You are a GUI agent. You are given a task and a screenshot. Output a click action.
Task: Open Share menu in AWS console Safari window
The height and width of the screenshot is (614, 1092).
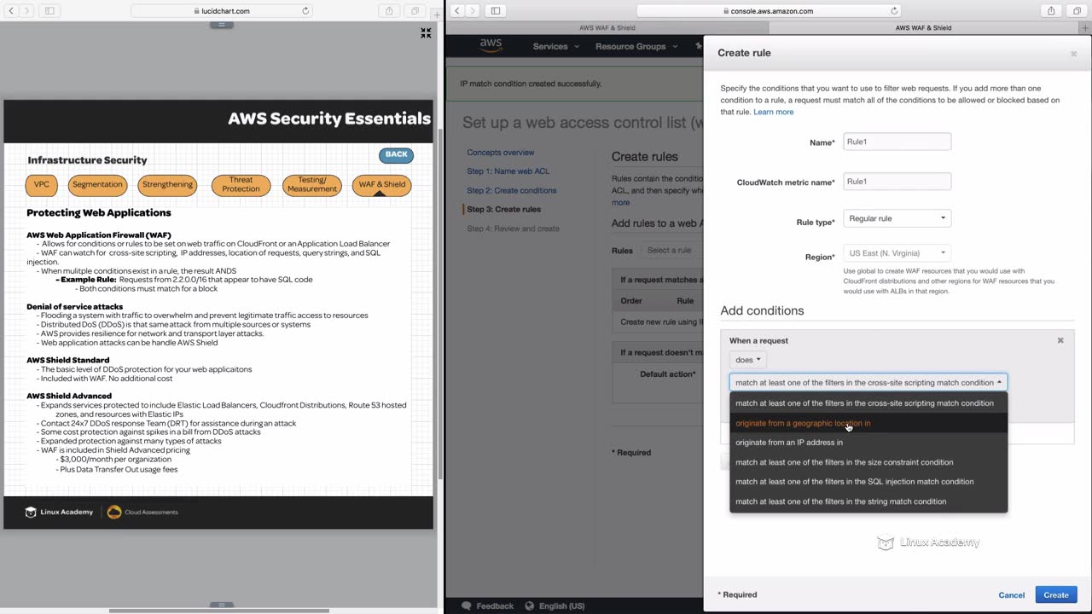tap(1051, 10)
